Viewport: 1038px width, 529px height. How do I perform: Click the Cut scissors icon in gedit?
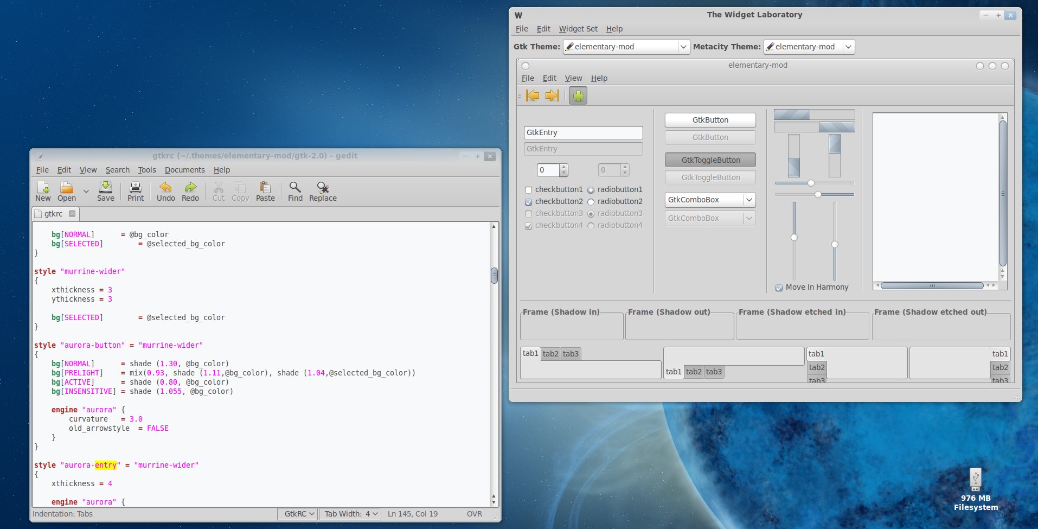point(219,187)
